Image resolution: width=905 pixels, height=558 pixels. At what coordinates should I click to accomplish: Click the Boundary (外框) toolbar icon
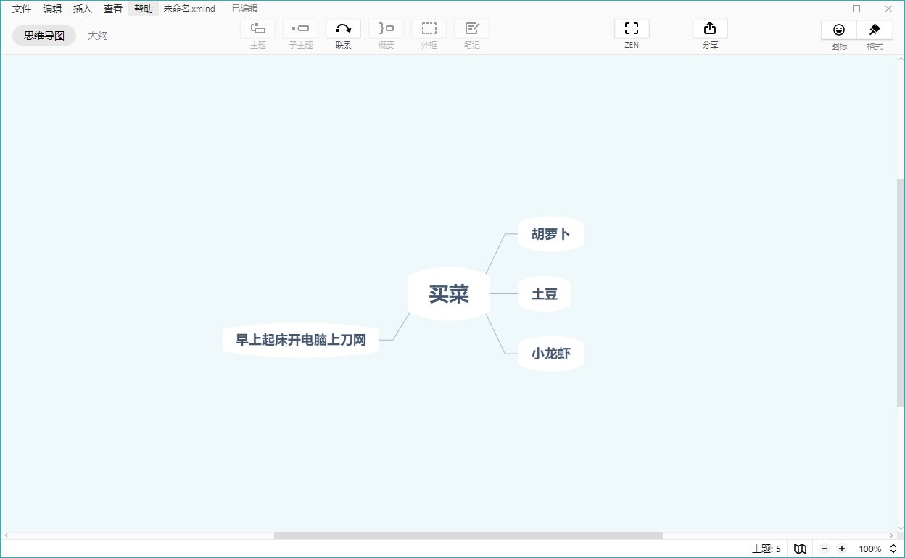coord(429,29)
